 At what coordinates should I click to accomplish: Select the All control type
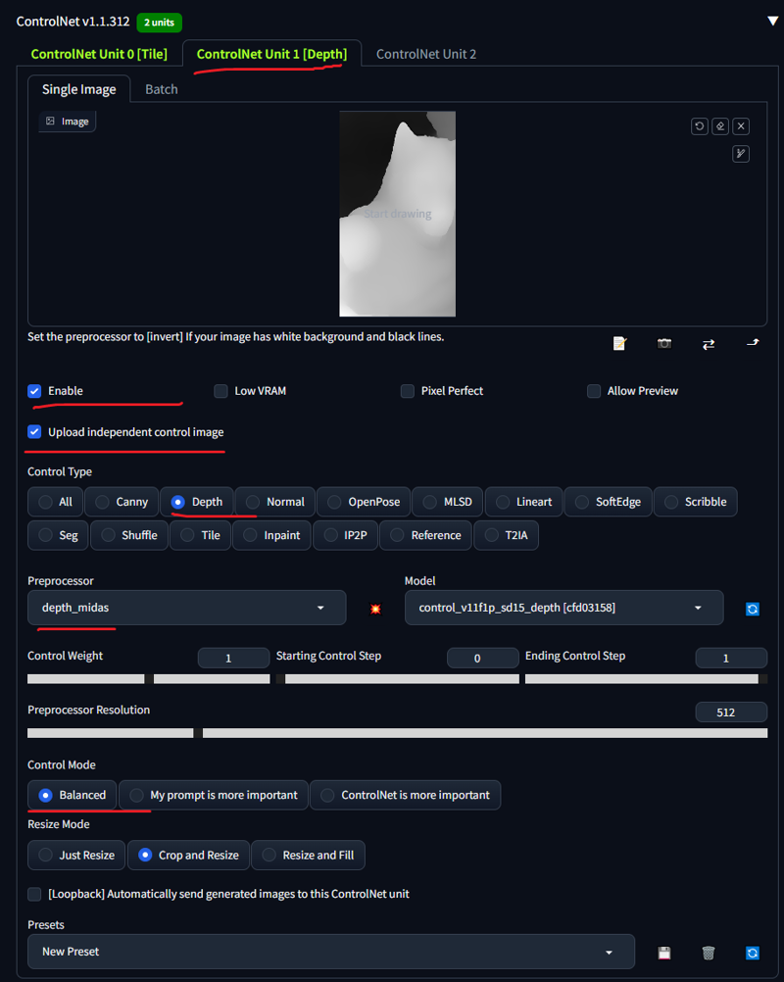[55, 502]
